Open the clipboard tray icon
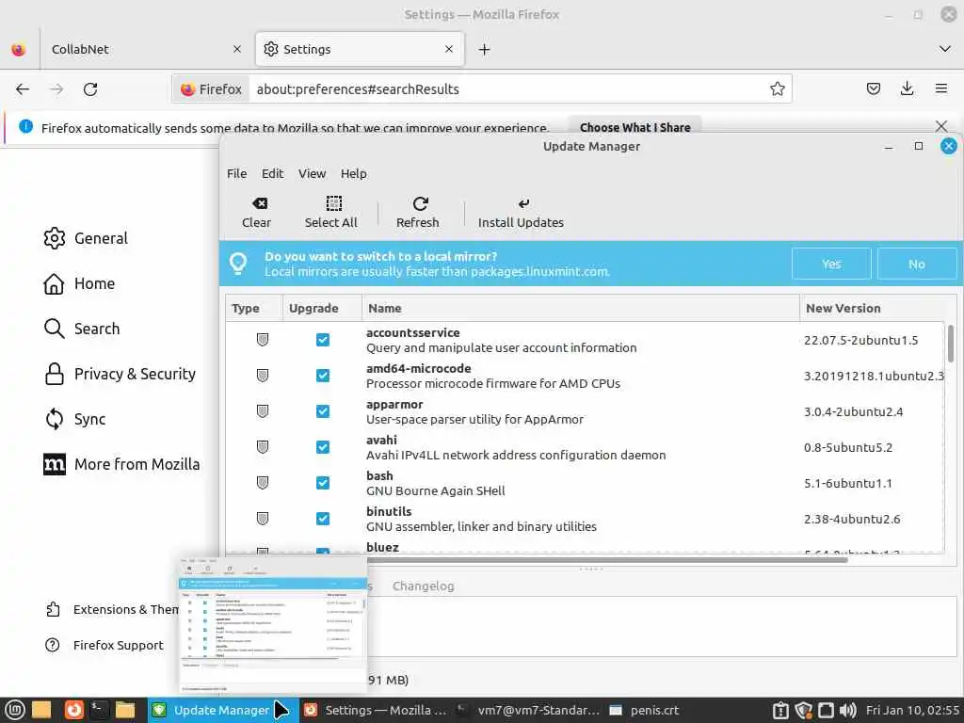Viewport: 964px width, 723px height. pos(780,710)
